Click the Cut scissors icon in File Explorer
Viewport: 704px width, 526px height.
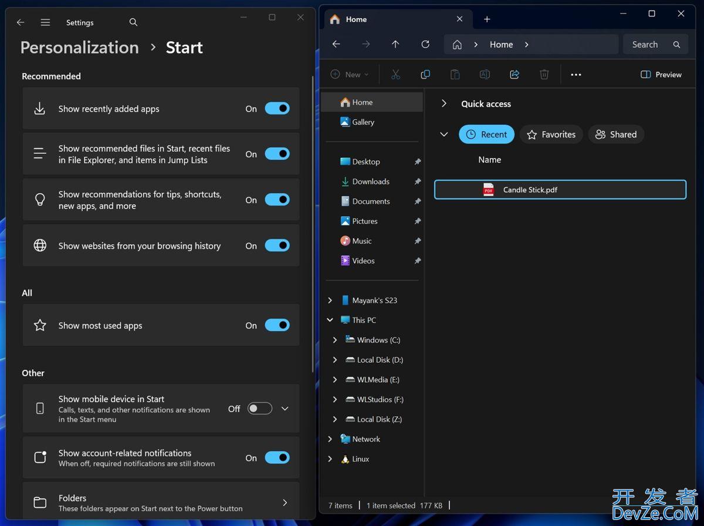(x=395, y=75)
